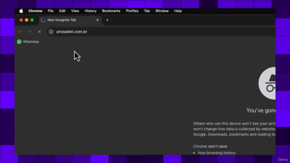Click the Incognito hat-and-glasses logo
The height and width of the screenshot is (163, 290).
pos(267,83)
